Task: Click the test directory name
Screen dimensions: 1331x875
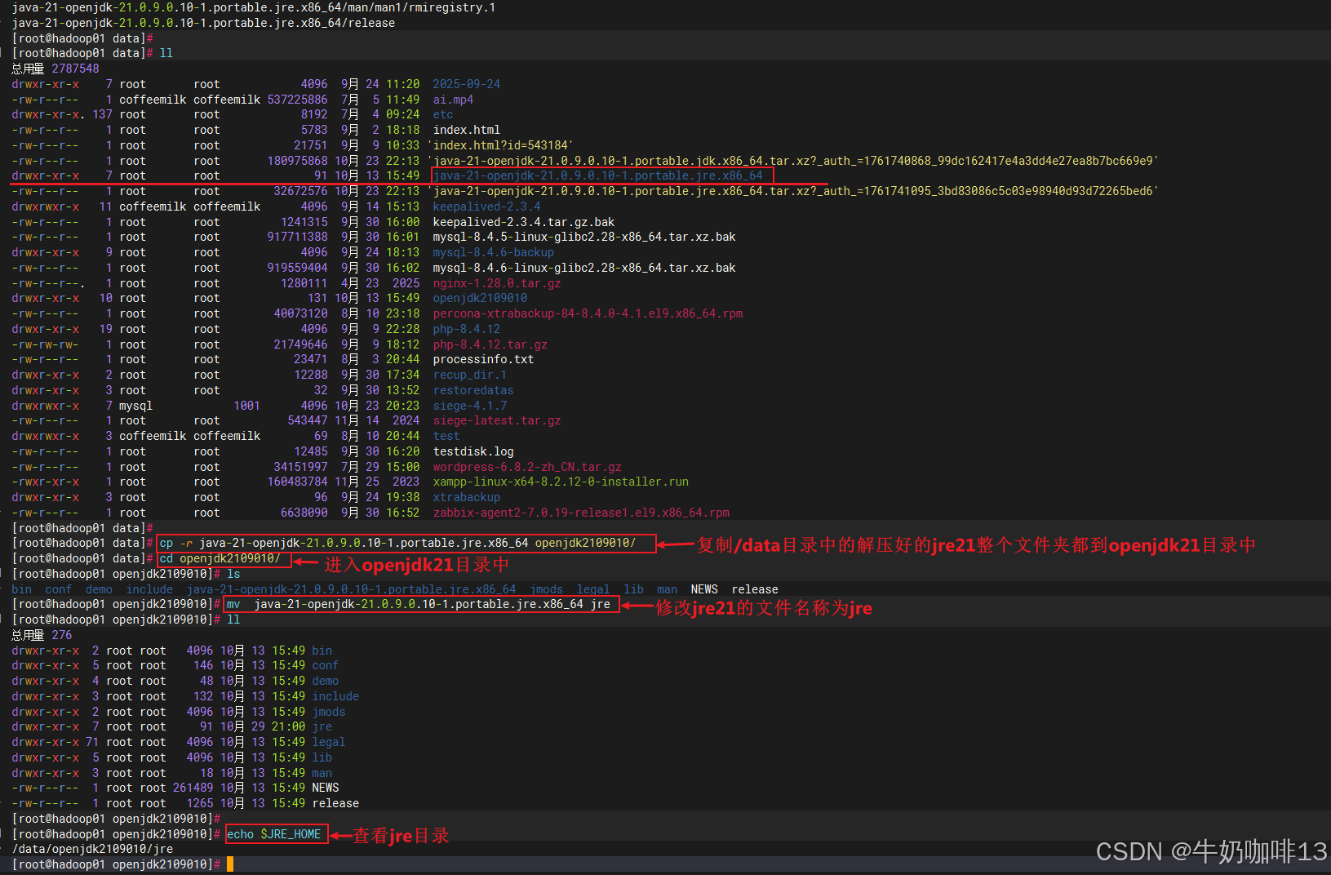Action: coord(446,436)
